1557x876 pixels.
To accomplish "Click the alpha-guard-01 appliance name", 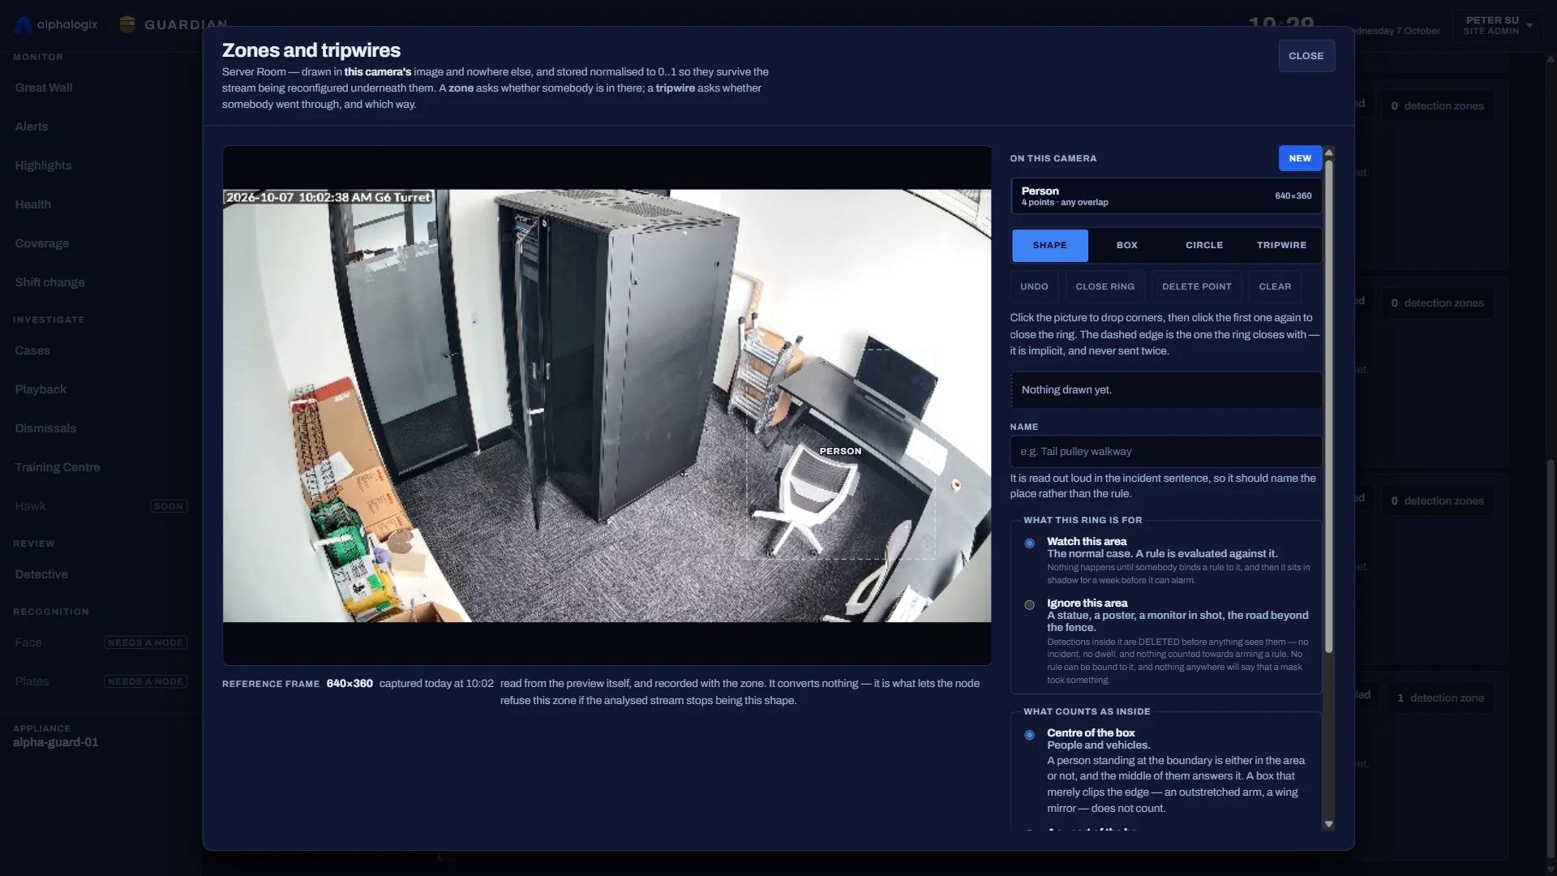I will 56,742.
